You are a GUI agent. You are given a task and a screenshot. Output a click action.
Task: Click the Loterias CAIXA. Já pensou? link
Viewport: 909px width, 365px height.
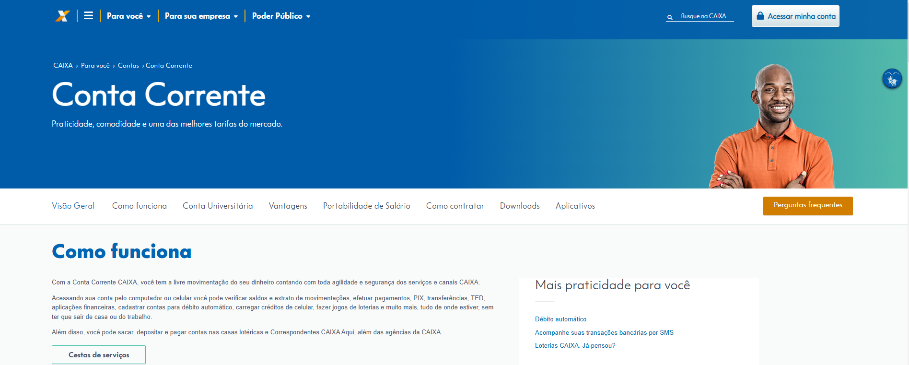pos(575,346)
